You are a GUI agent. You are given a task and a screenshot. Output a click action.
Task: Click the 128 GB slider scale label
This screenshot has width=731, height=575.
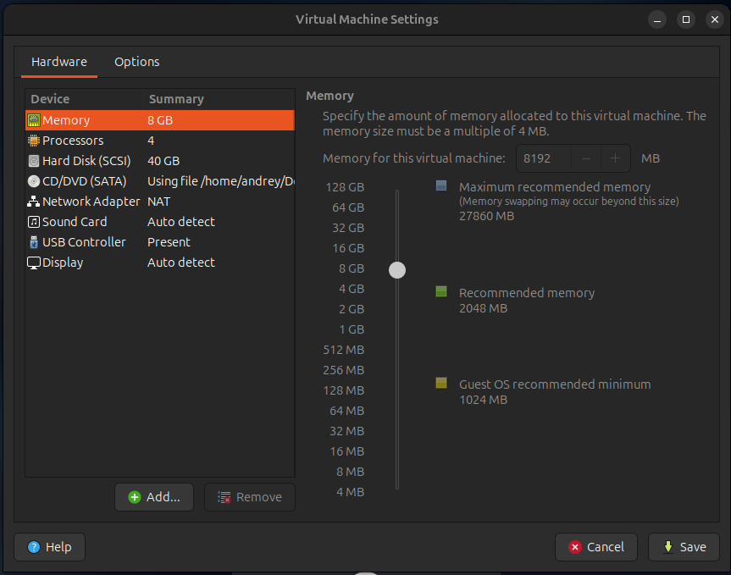(345, 187)
